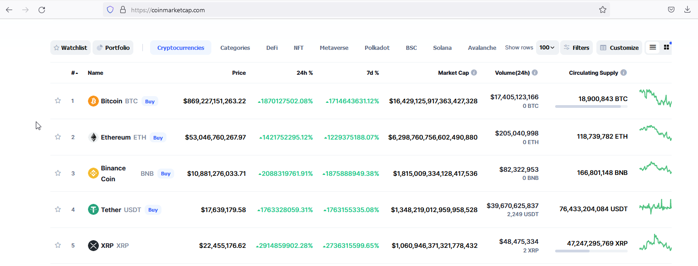The height and width of the screenshot is (266, 698).
Task: Click XRP circulating supply progress bar
Action: pos(591,251)
